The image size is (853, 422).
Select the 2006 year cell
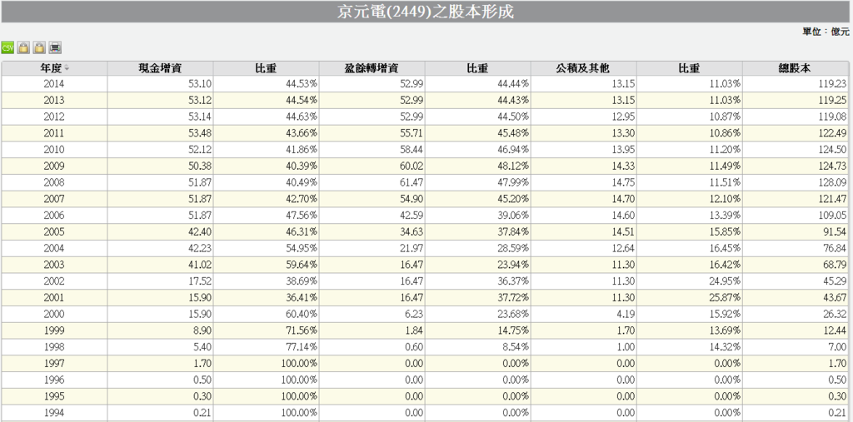pos(54,216)
